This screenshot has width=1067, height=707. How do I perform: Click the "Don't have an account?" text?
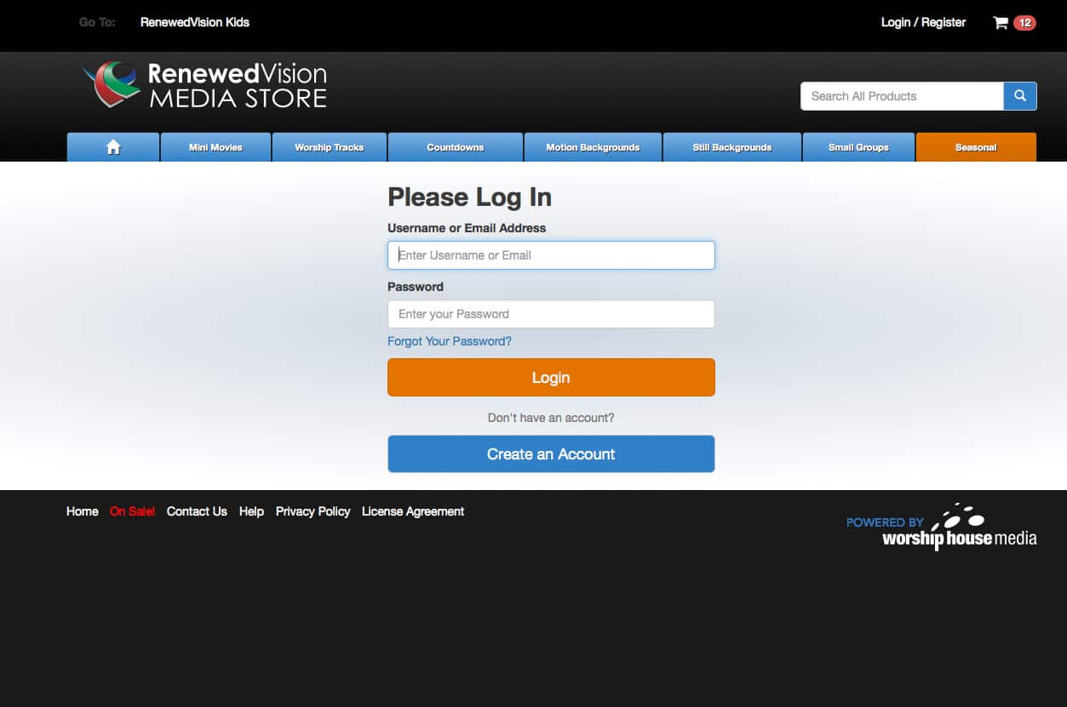tap(551, 418)
